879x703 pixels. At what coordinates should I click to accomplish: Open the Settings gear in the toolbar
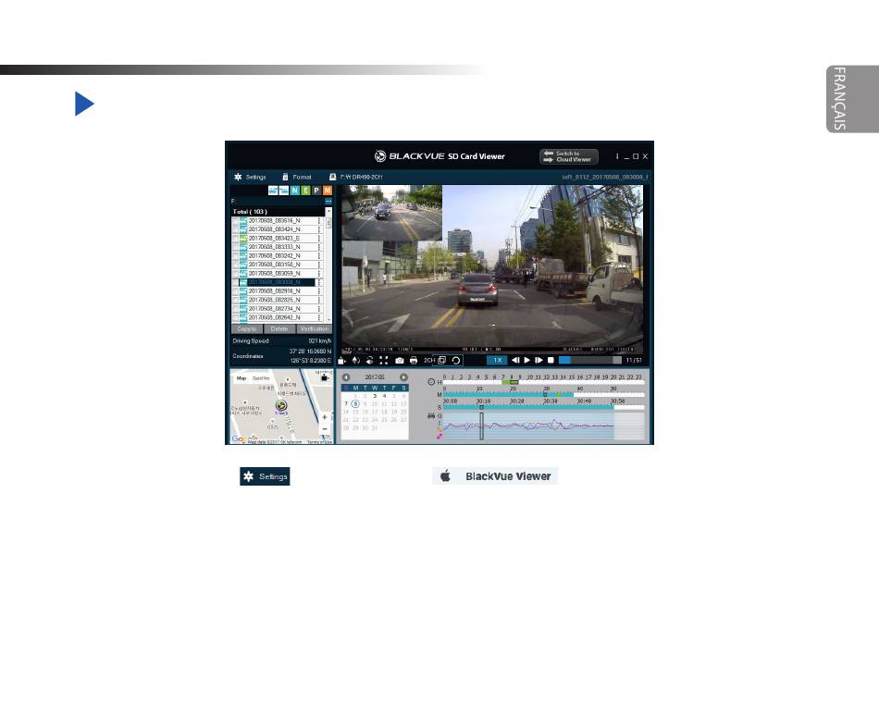coord(238,177)
